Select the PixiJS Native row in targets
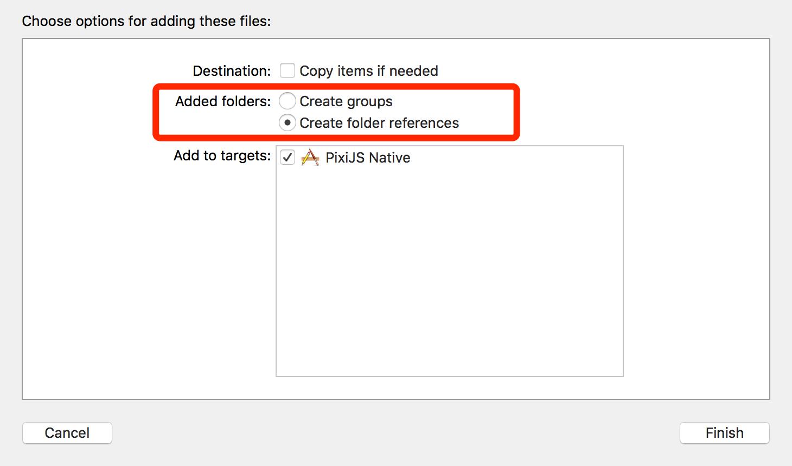The width and height of the screenshot is (792, 466). tap(450, 158)
